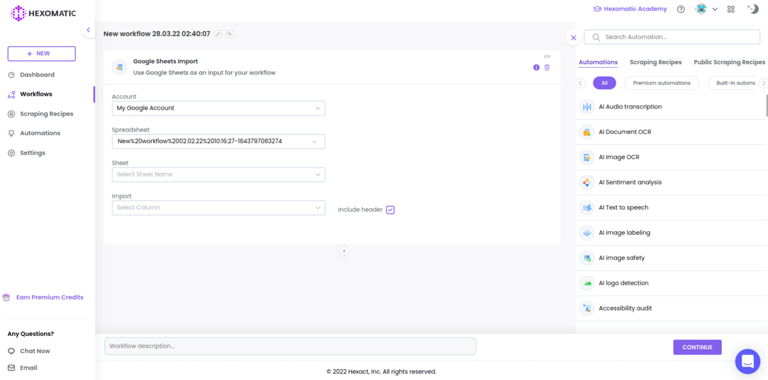Toggle dark mode with the moon icon
Viewport: 768px width, 380px height.
[x=753, y=8]
